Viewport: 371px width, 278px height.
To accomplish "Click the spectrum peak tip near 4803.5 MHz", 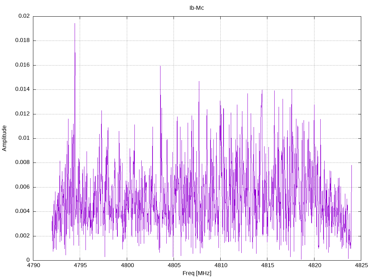I will (x=160, y=66).
